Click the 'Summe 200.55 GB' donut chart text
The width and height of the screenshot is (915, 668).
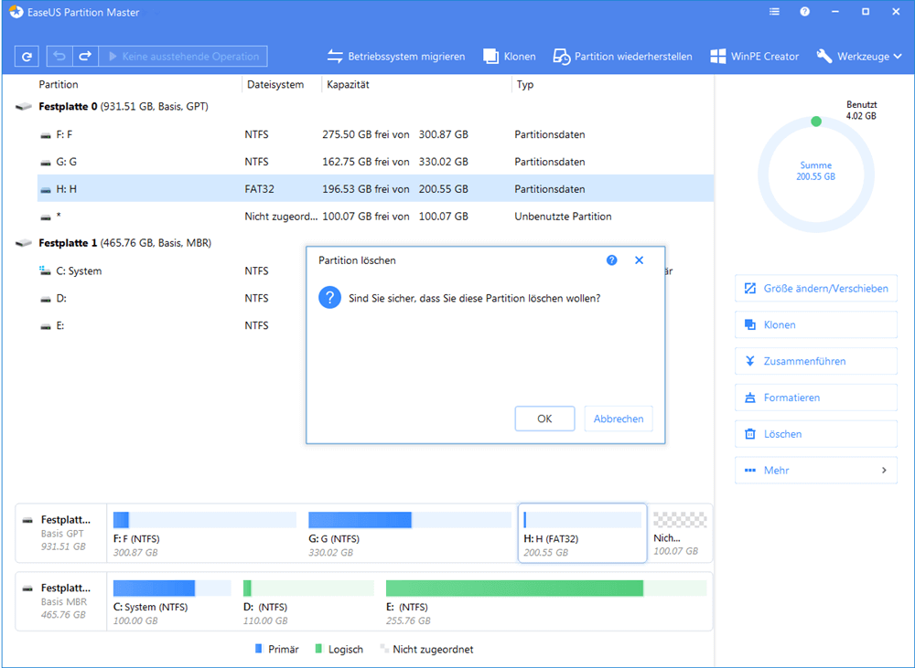(816, 171)
